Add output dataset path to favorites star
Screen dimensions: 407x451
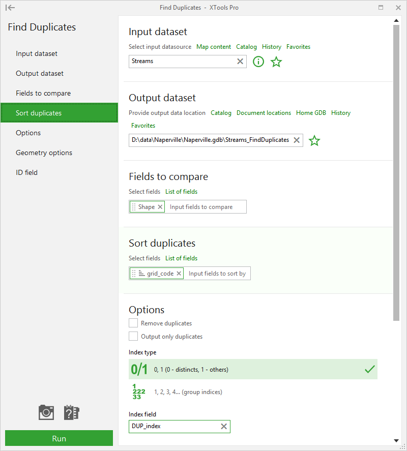(314, 140)
